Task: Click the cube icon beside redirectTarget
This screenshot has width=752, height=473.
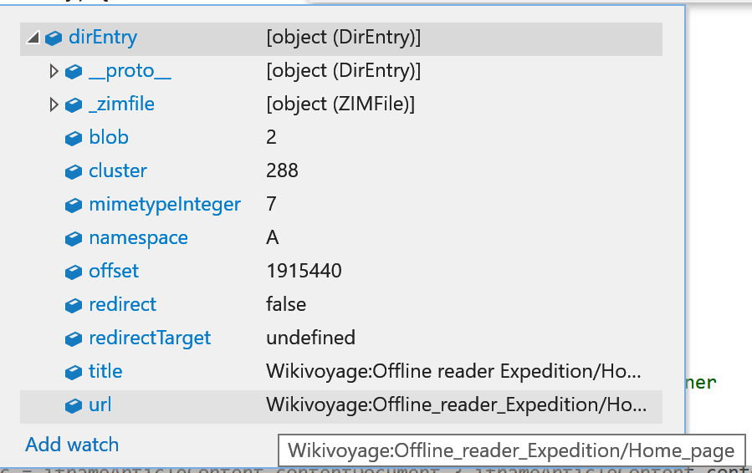Action: (x=74, y=338)
